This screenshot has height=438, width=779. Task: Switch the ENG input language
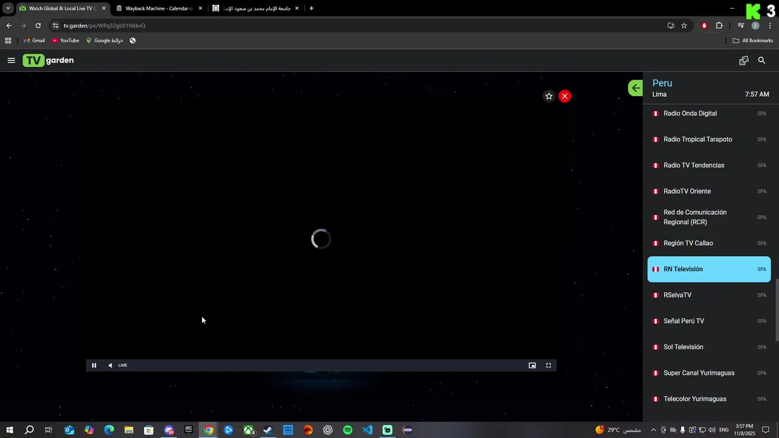pos(724,430)
